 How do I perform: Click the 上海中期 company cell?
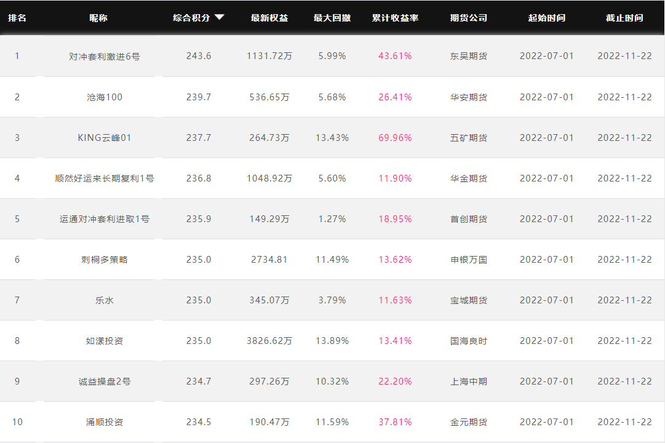469,381
